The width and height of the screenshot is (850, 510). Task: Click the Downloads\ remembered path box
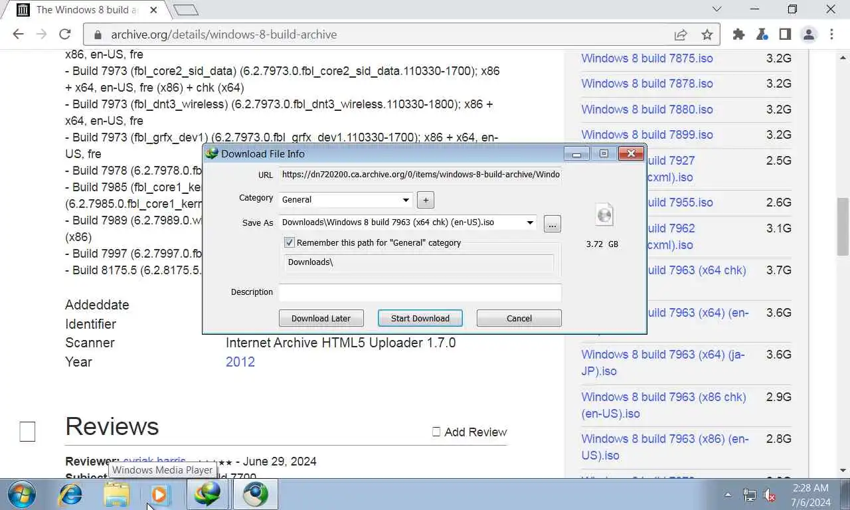point(418,263)
